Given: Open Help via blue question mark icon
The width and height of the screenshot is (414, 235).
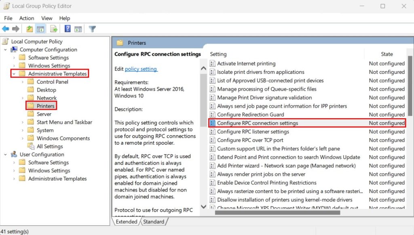Looking at the screenshot, I should [x=68, y=29].
